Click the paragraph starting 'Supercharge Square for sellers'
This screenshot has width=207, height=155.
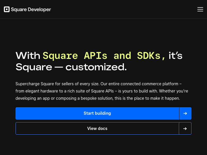(x=102, y=91)
